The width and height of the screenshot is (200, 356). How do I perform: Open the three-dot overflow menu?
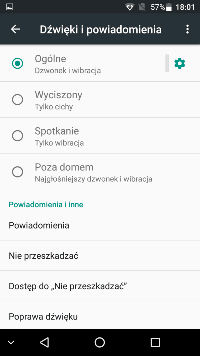click(x=187, y=29)
